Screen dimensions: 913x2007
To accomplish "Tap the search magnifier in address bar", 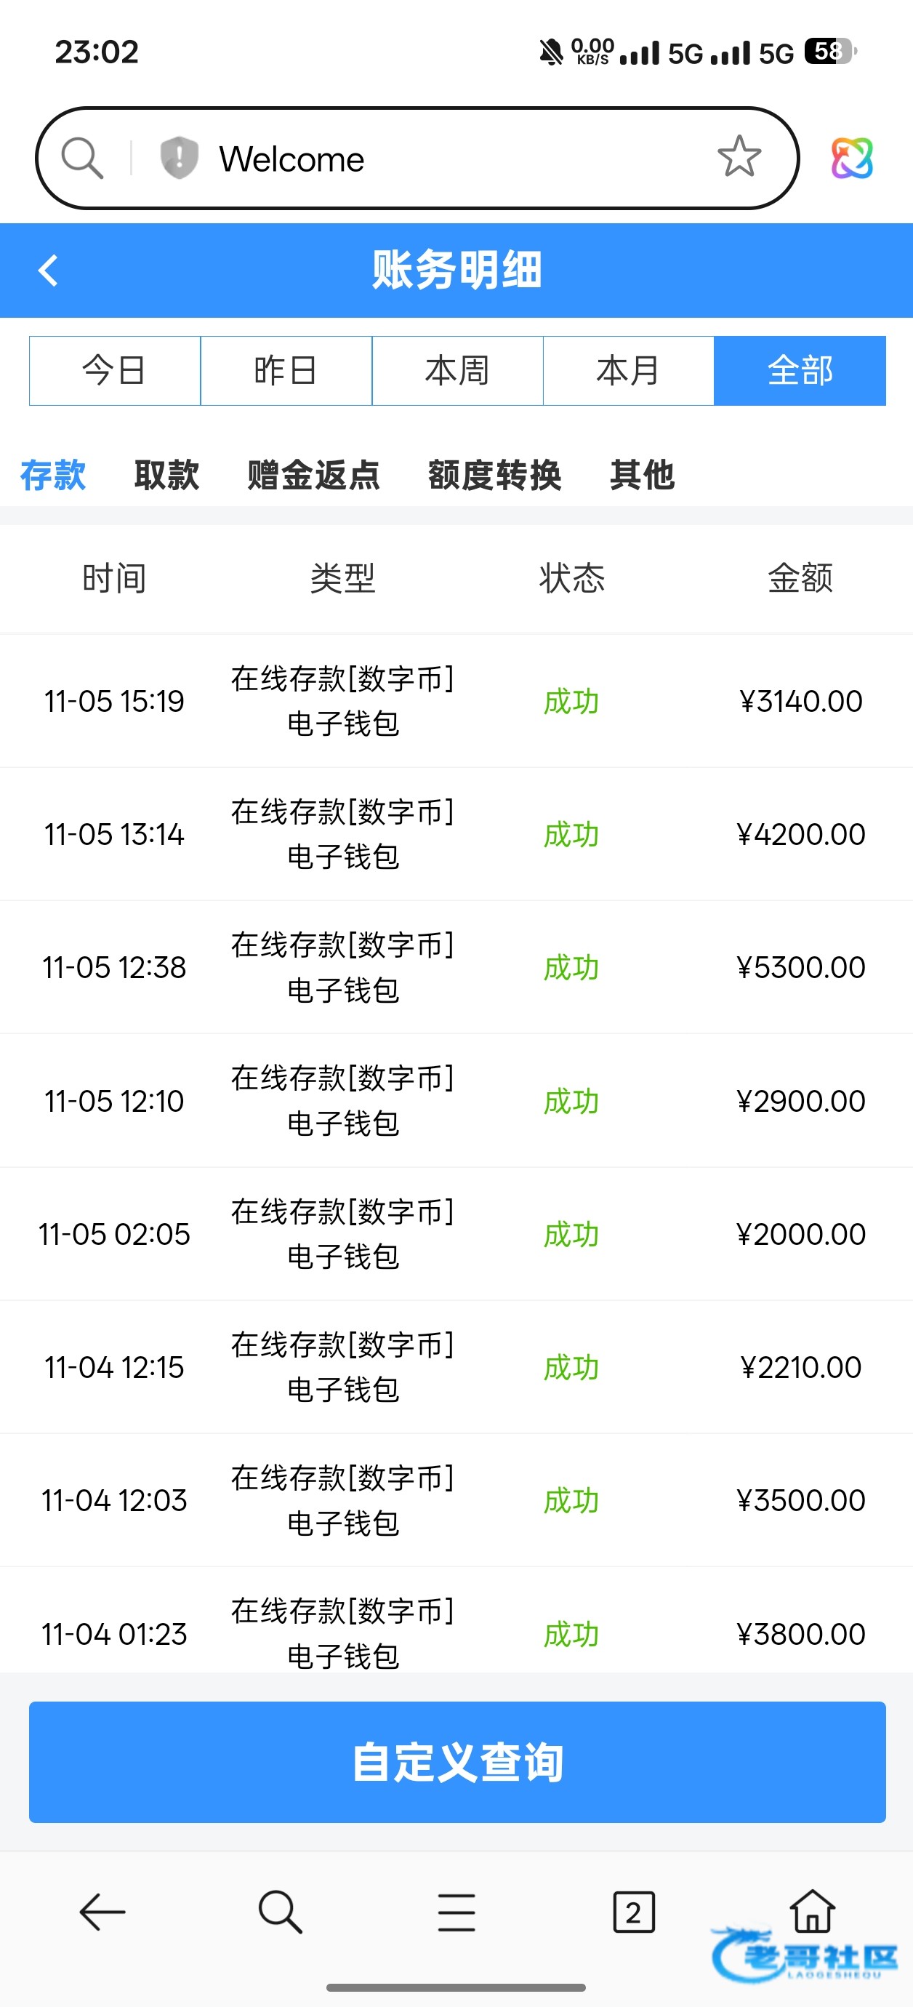I will point(82,159).
